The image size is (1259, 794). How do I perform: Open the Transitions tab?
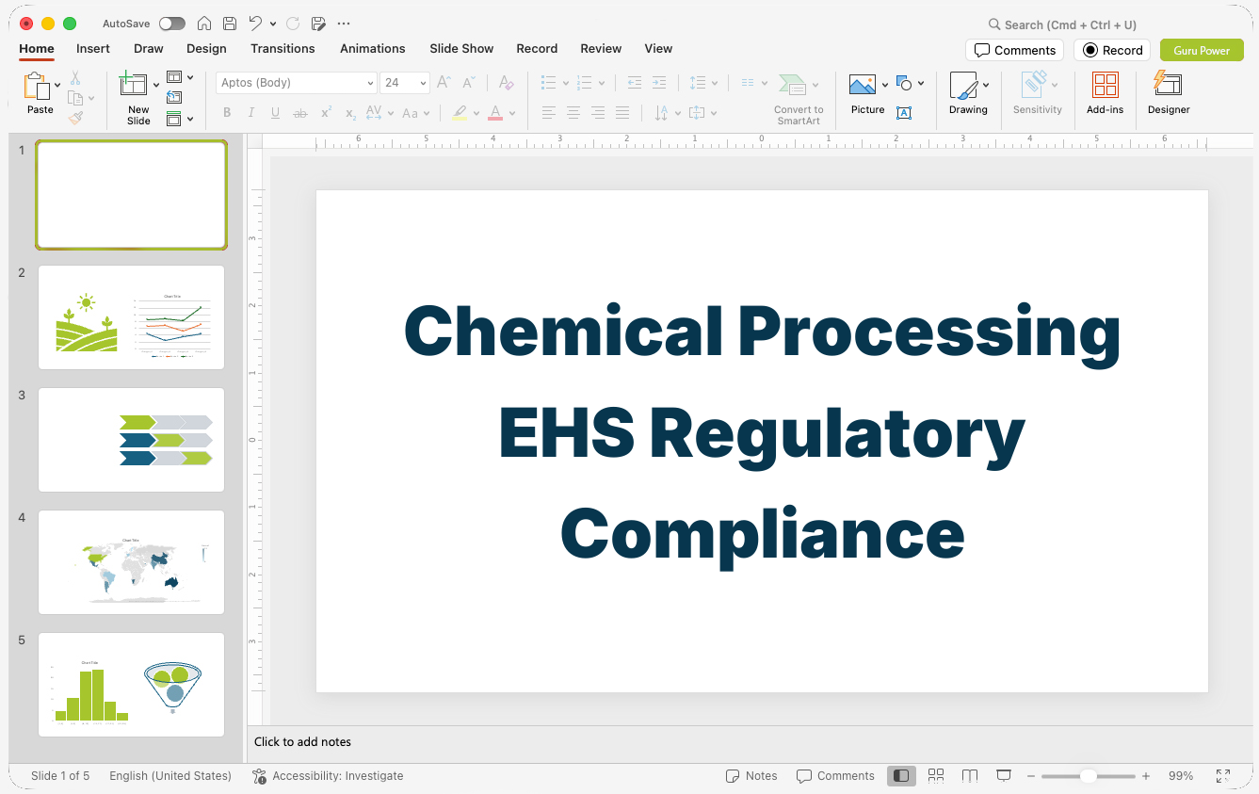point(282,49)
